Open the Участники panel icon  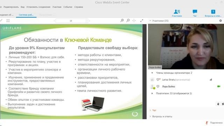pos(177,12)
